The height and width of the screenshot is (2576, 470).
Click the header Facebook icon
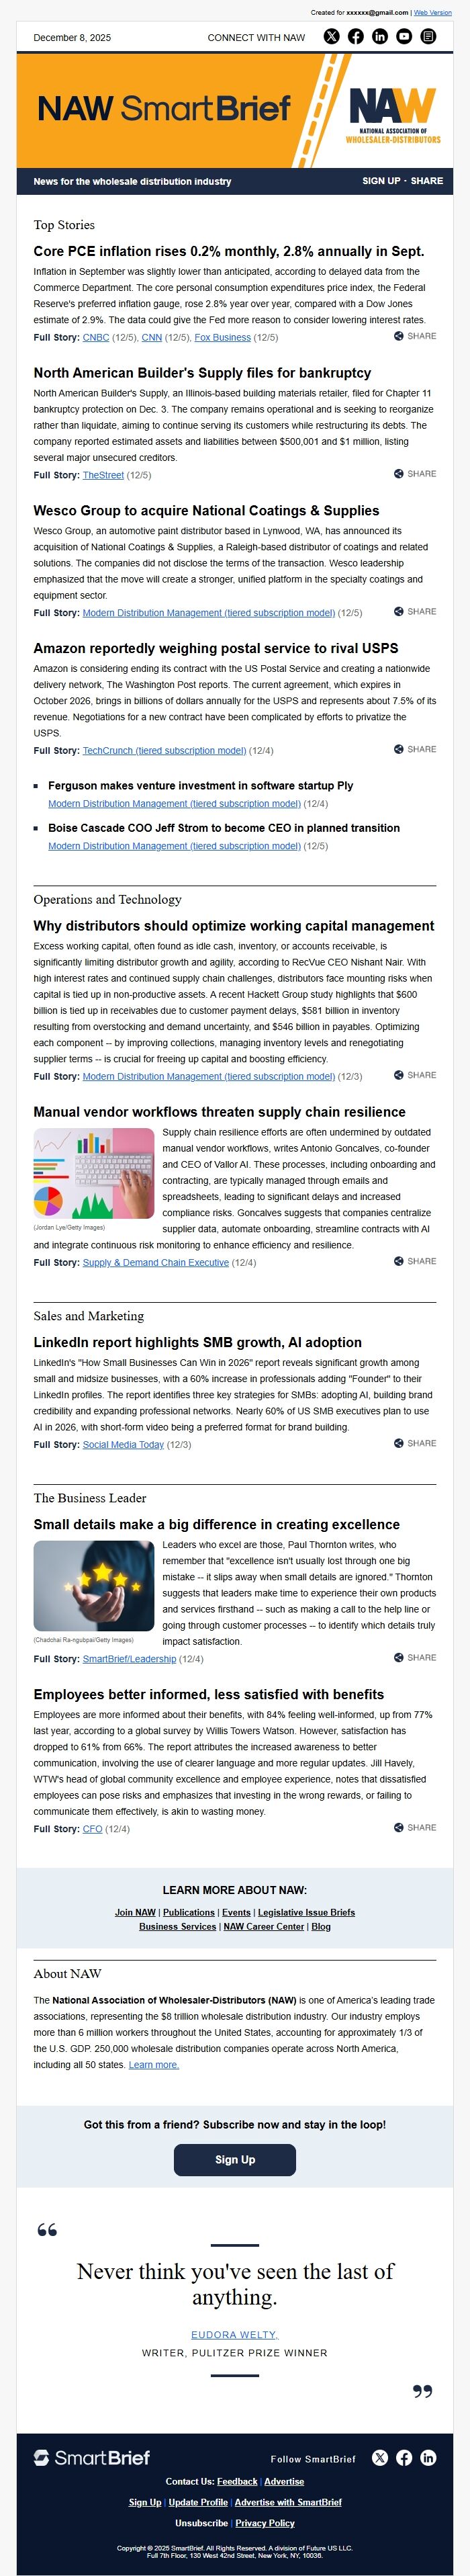(x=356, y=37)
